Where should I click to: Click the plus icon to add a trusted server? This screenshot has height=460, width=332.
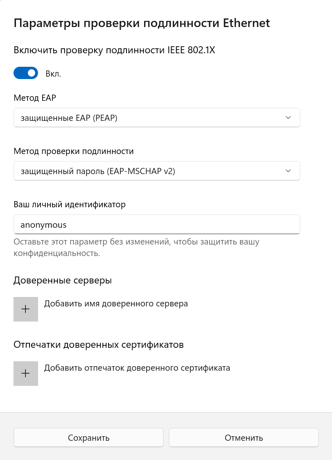point(26,309)
